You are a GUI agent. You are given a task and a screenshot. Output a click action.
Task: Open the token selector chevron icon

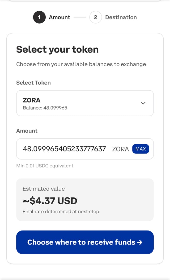tap(143, 103)
